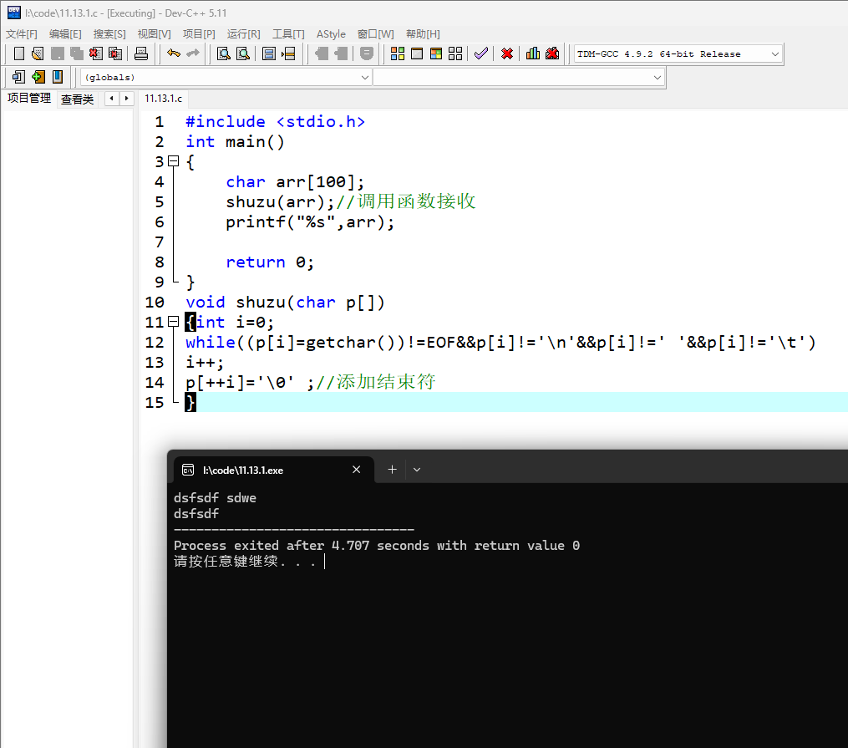
Task: Click the Run window icon
Action: pyautogui.click(x=416, y=53)
